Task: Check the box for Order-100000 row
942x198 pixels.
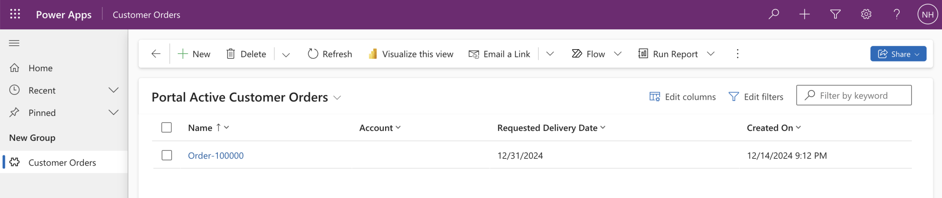Action: 167,155
